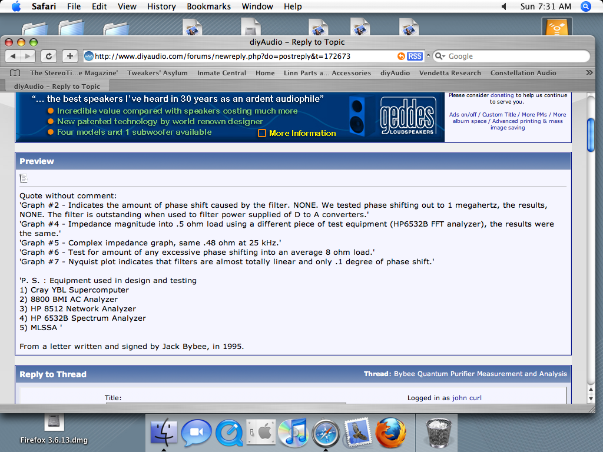The width and height of the screenshot is (603, 452).
Task: Open the diyAudio bookmark
Action: pyautogui.click(x=395, y=72)
